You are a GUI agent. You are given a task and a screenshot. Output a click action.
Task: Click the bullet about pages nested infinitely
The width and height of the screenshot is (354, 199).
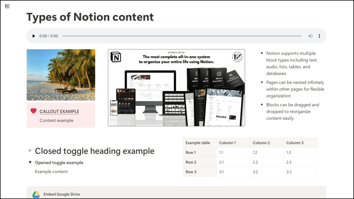point(295,89)
